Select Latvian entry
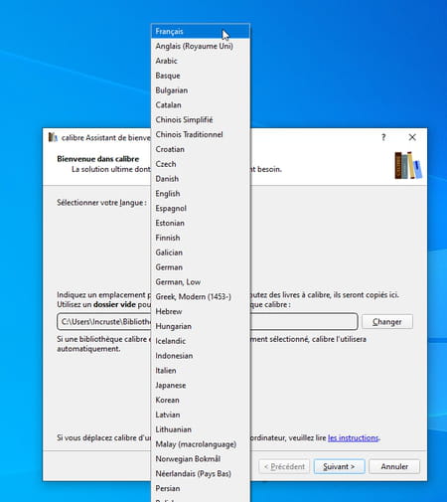The height and width of the screenshot is (502, 447). coord(201,415)
